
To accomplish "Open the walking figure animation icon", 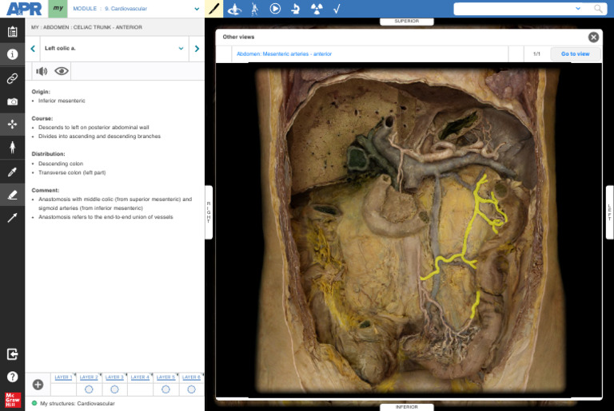I will pyautogui.click(x=254, y=9).
